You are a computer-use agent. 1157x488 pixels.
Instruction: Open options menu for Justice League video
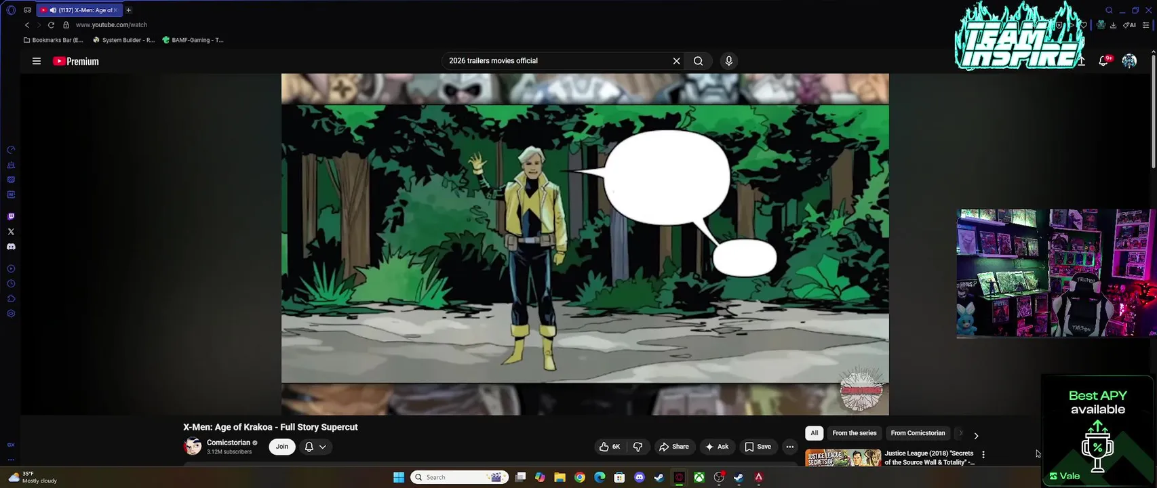[x=983, y=455]
